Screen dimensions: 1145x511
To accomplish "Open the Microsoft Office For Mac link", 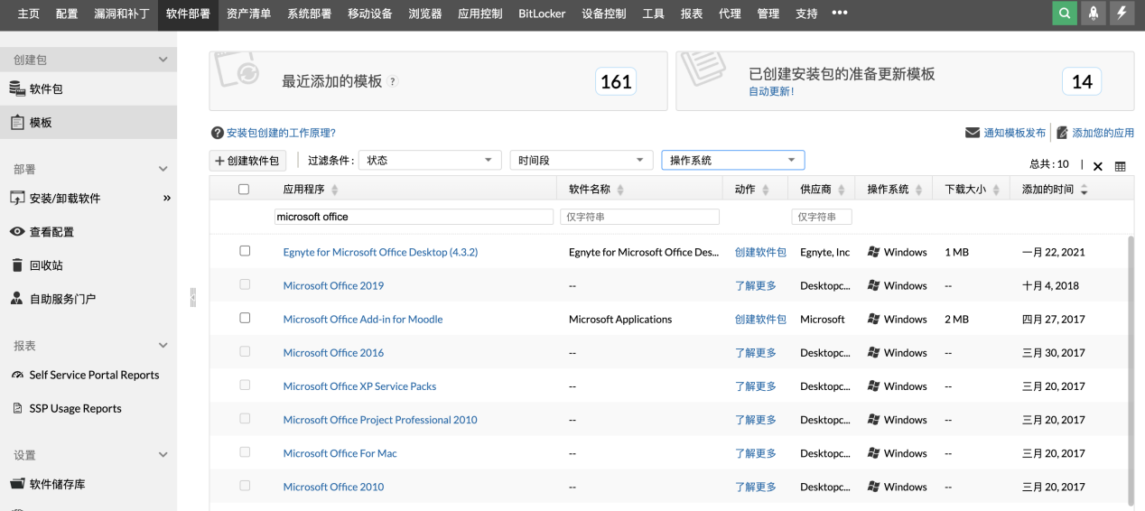I will pos(340,453).
